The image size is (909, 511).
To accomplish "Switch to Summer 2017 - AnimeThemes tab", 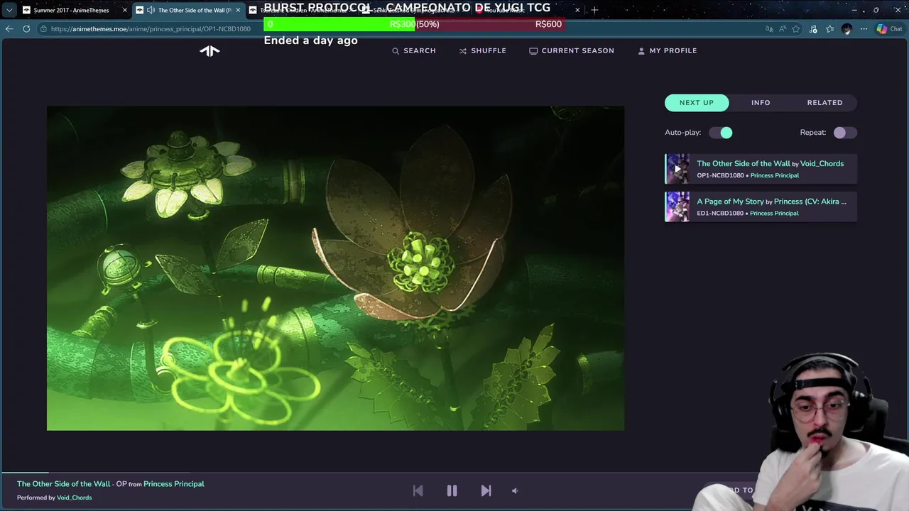I will coord(71,10).
